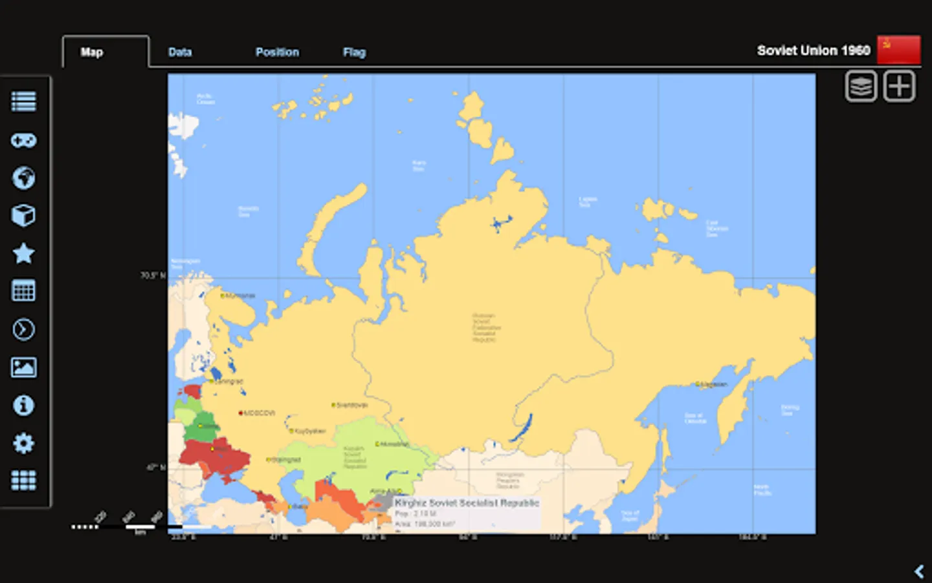Open the apps grid icon
This screenshot has width=932, height=583.
click(24, 481)
